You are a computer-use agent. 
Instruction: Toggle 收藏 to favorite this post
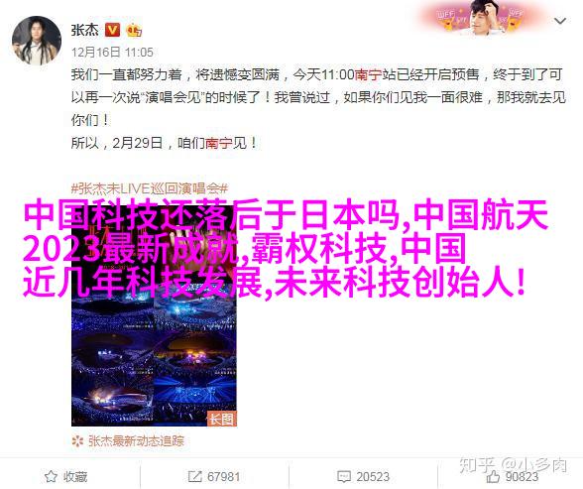tap(65, 476)
